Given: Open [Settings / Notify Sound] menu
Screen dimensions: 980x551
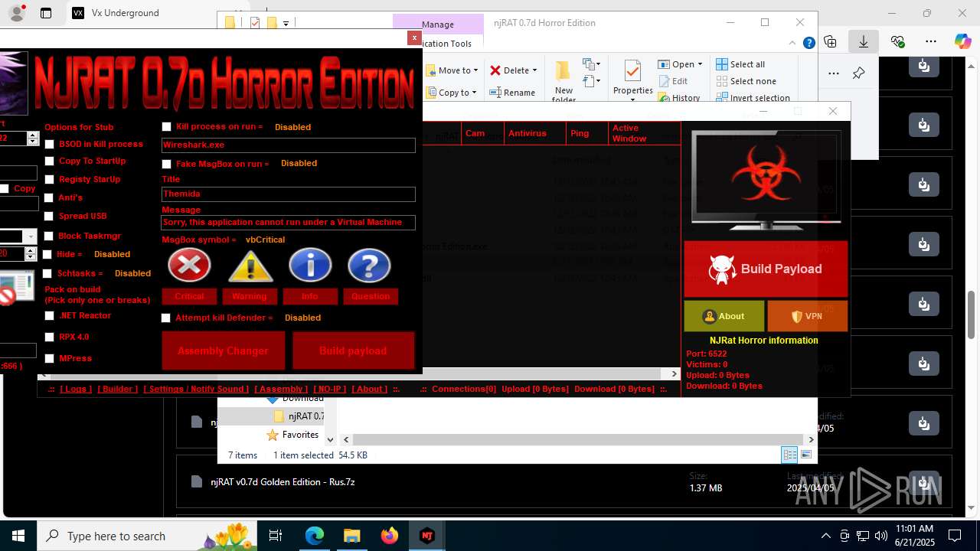Looking at the screenshot, I should click(x=196, y=389).
